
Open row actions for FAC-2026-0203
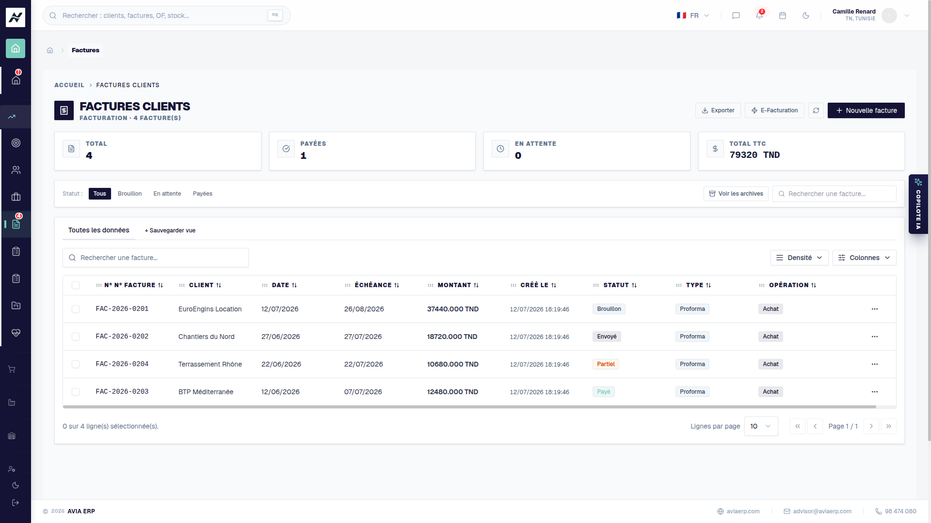(875, 392)
